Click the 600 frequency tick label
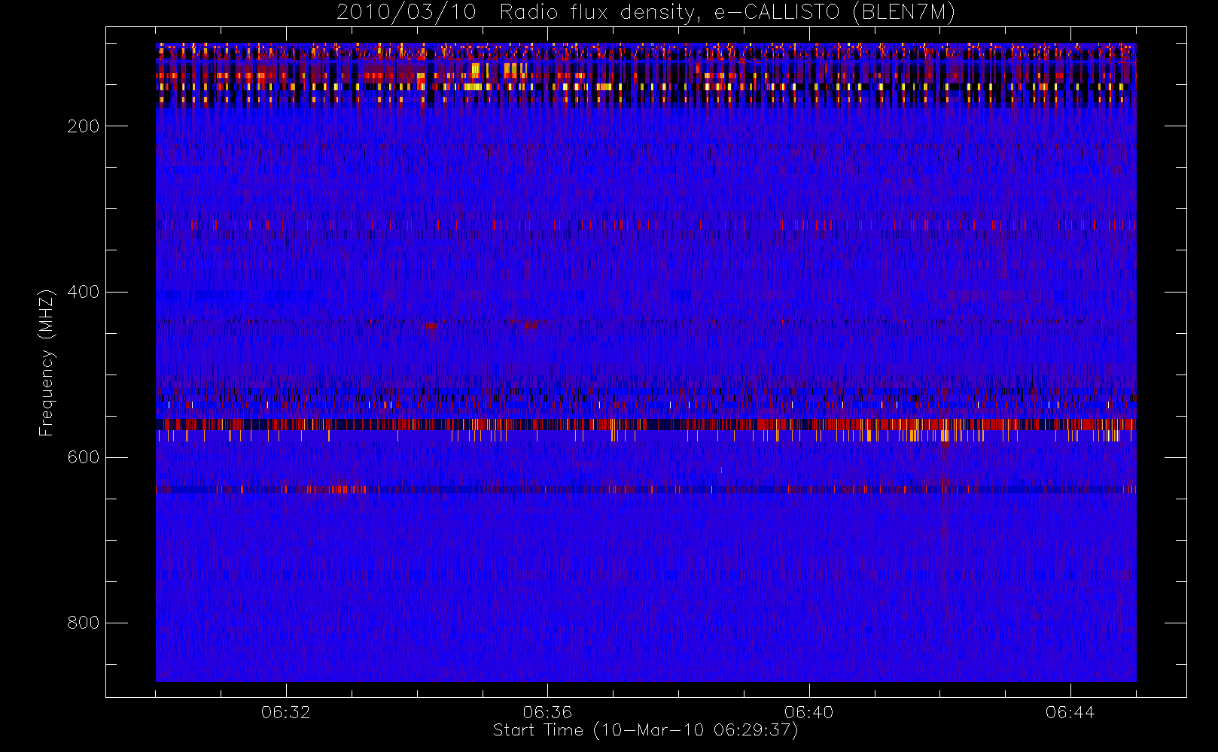Screen dimensions: 1218x752 pos(84,457)
